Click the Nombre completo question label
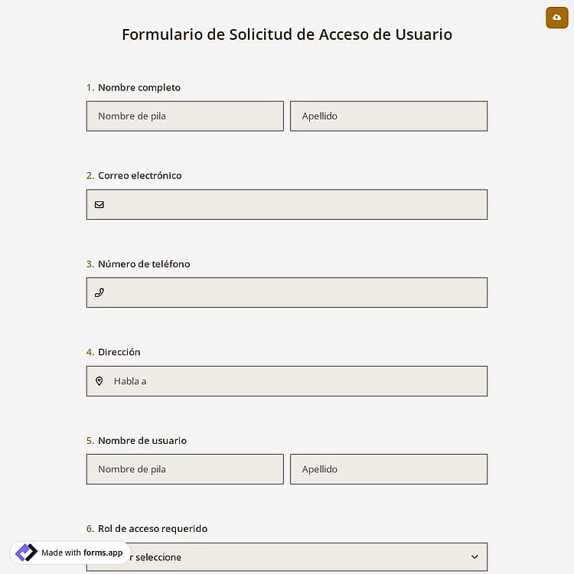The width and height of the screenshot is (574, 574). [139, 87]
